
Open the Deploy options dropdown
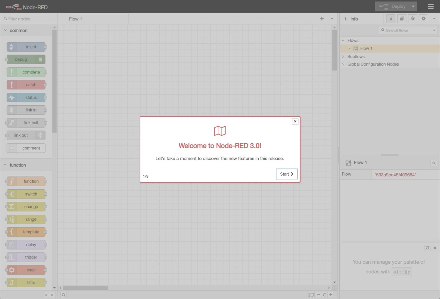click(x=413, y=6)
